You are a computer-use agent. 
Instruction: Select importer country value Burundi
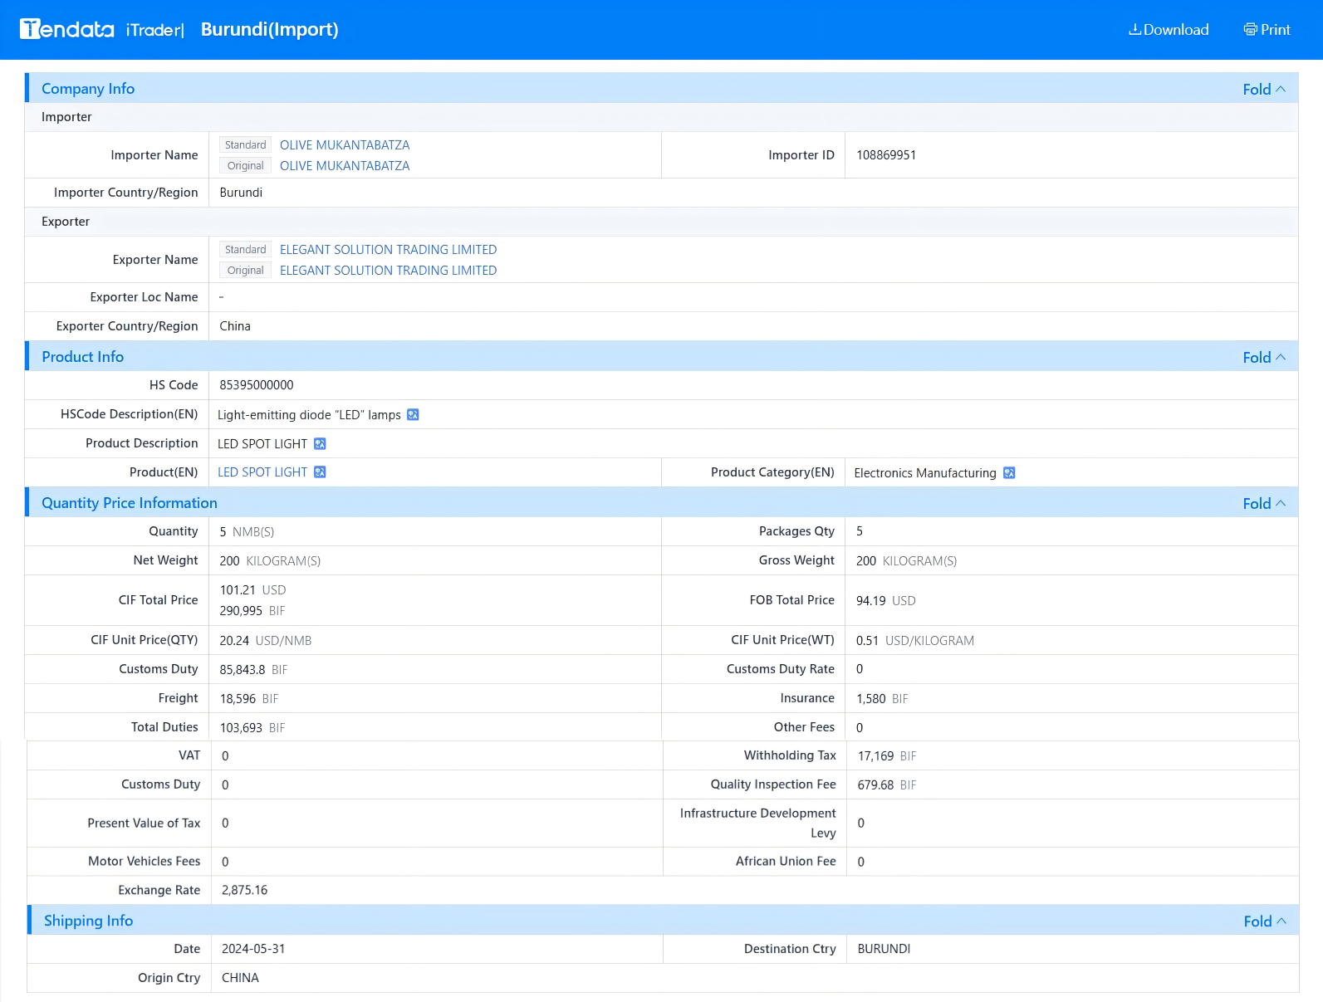point(241,193)
